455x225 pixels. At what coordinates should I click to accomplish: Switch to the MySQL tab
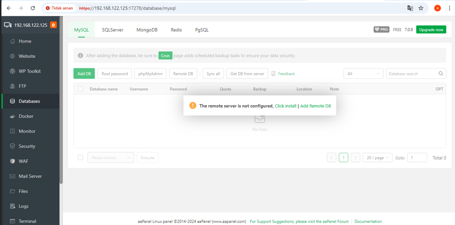82,30
